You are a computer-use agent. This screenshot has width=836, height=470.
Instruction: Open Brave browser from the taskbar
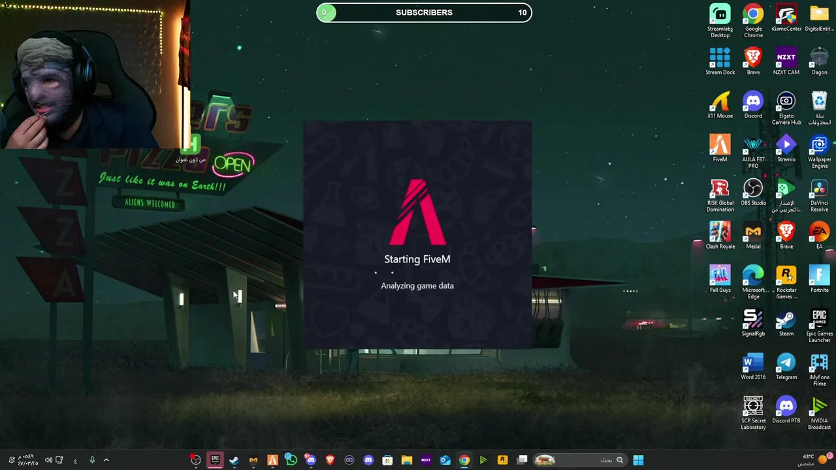coord(330,460)
